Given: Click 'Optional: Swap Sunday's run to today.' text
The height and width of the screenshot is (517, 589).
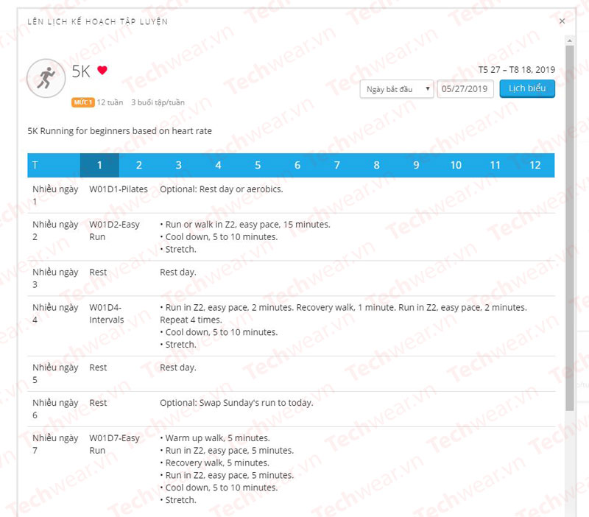Looking at the screenshot, I should [x=236, y=403].
